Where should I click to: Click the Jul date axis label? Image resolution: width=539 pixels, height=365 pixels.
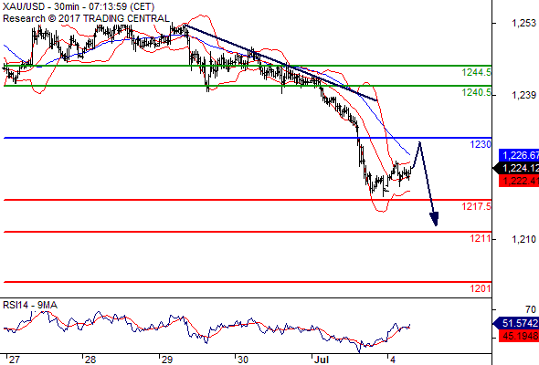point(321,360)
